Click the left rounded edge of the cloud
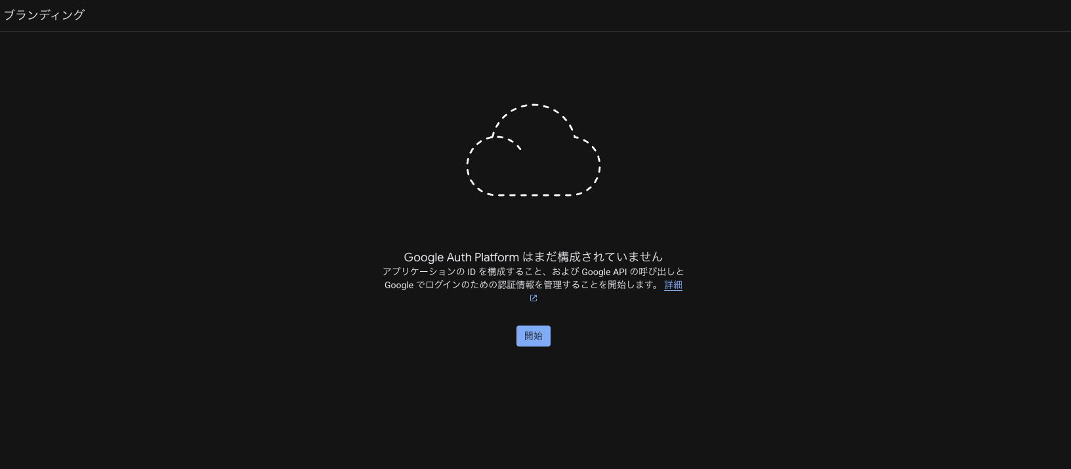The image size is (1071, 469). [469, 167]
